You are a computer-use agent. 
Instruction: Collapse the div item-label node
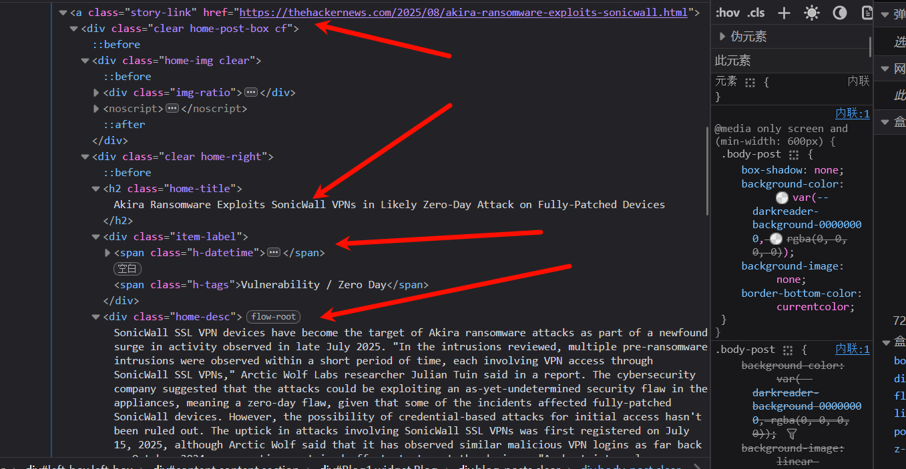pyautogui.click(x=96, y=237)
